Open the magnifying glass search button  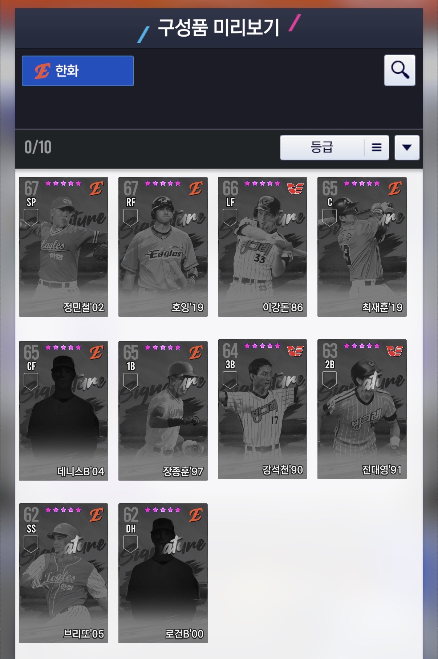[x=400, y=70]
